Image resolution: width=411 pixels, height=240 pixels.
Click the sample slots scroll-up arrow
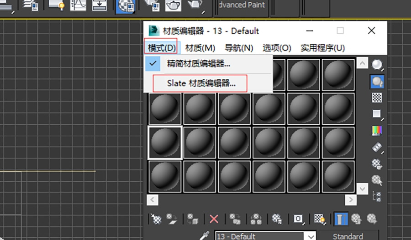(362, 63)
